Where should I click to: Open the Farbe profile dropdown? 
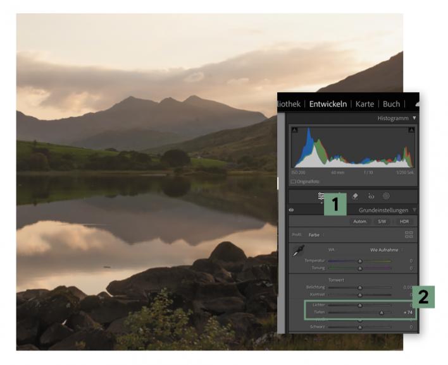(316, 235)
